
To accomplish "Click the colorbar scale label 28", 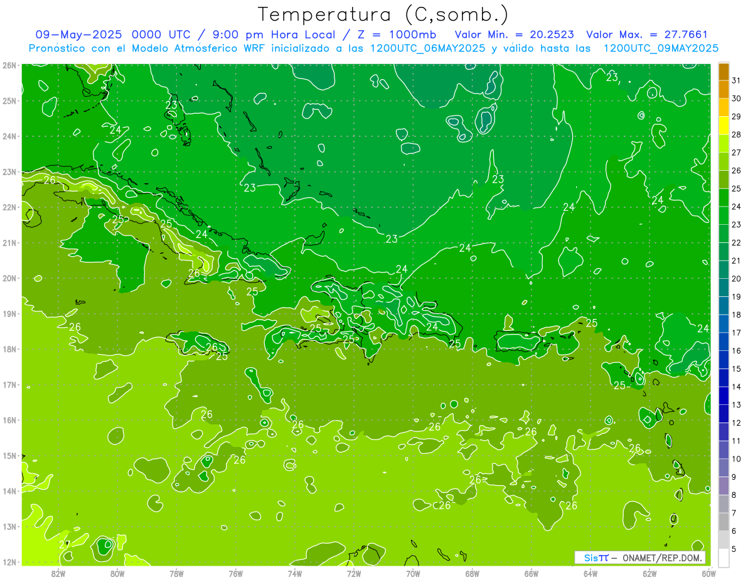I will tap(736, 135).
